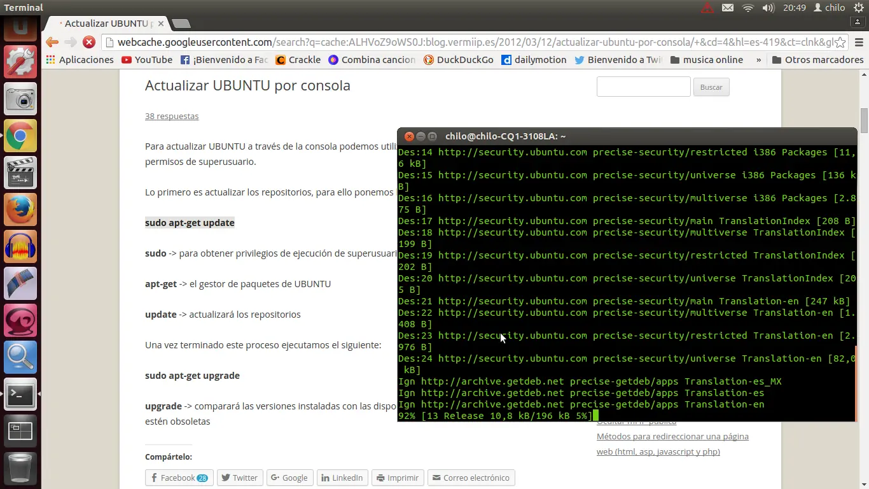
Task: Open the dailymotion bookmark
Action: 534,60
